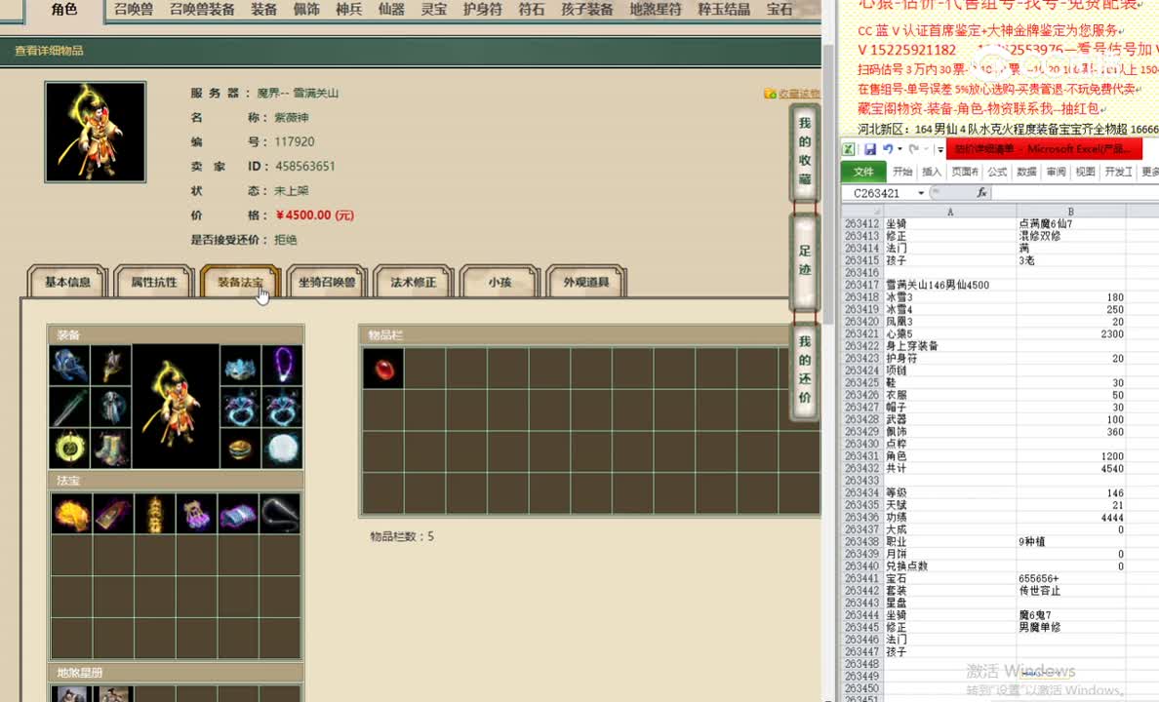Open the 坐骑召唤兽 tab
The height and width of the screenshot is (702, 1159).
pos(327,282)
